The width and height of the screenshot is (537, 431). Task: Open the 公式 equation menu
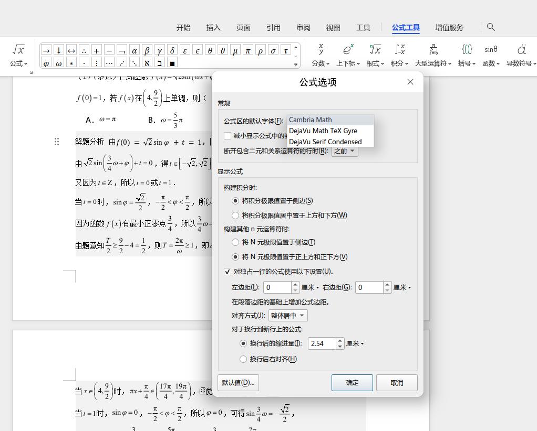click(18, 56)
